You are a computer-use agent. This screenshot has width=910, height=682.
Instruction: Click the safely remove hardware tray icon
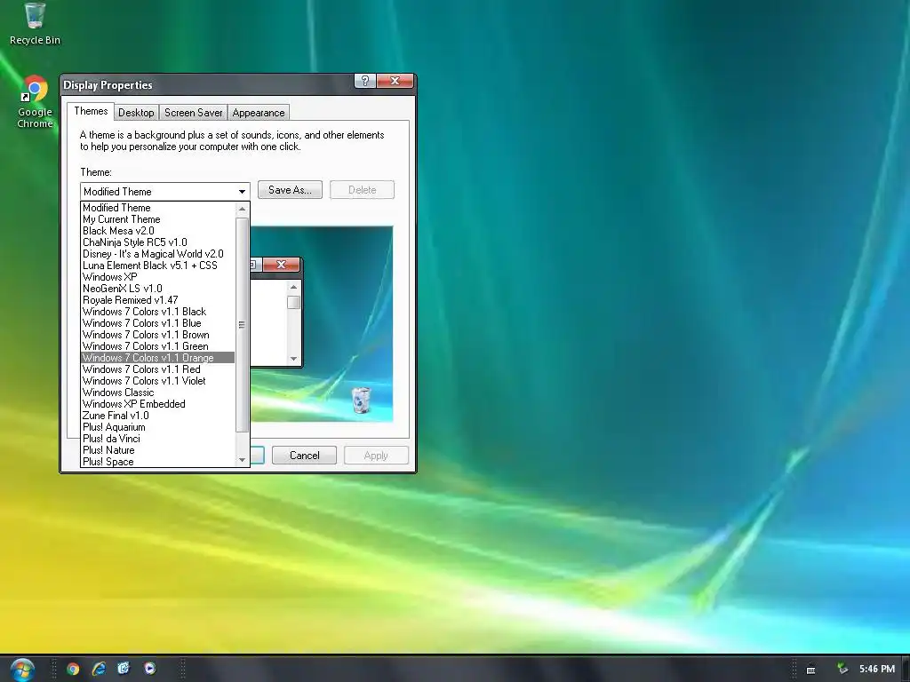[842, 669]
